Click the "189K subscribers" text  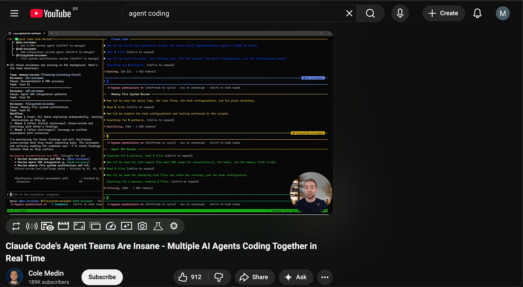tap(49, 282)
